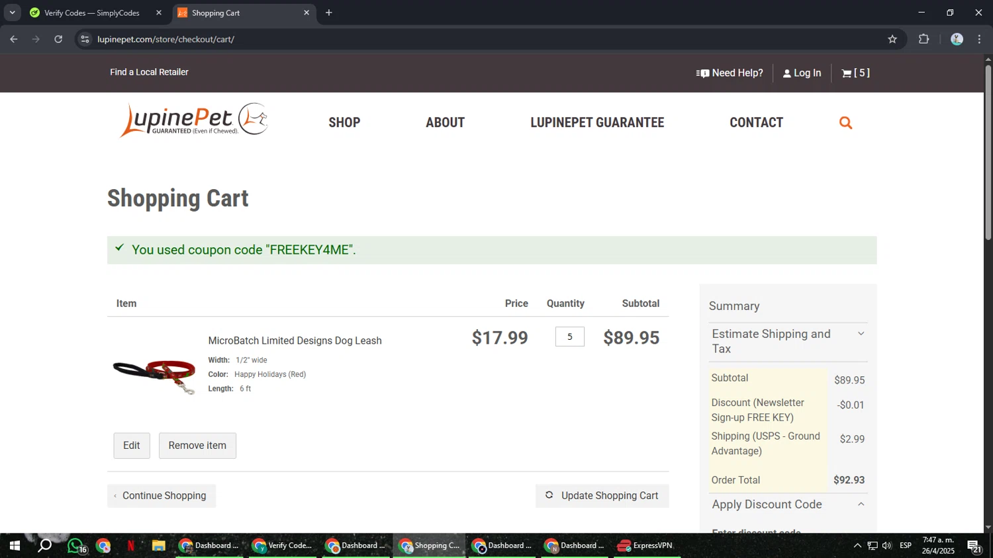
Task: Close the Verify Codes browser tab
Action: click(x=159, y=13)
